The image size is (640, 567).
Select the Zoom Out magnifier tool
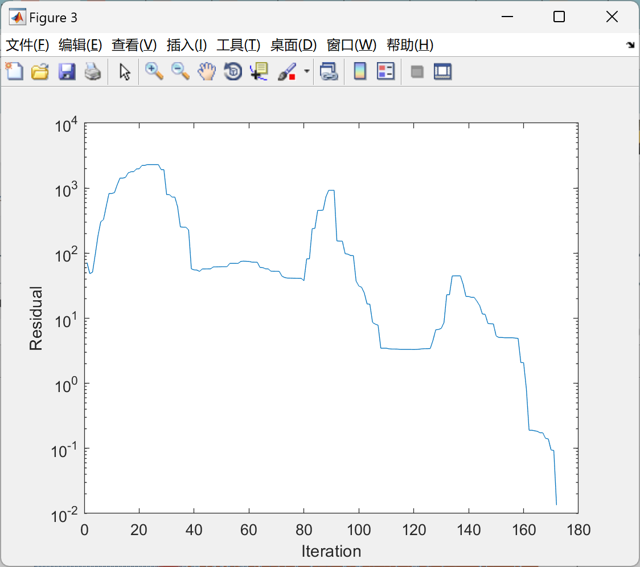pyautogui.click(x=180, y=71)
